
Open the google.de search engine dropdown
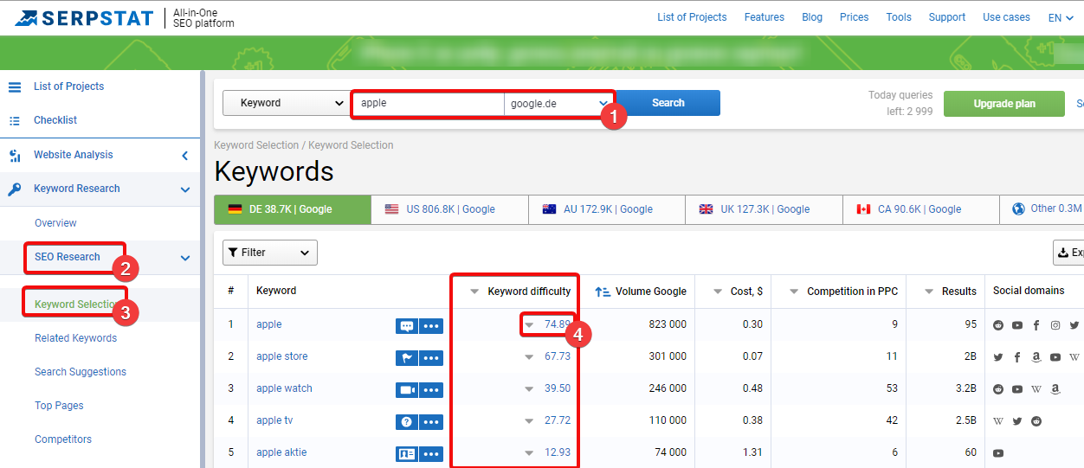tap(559, 104)
